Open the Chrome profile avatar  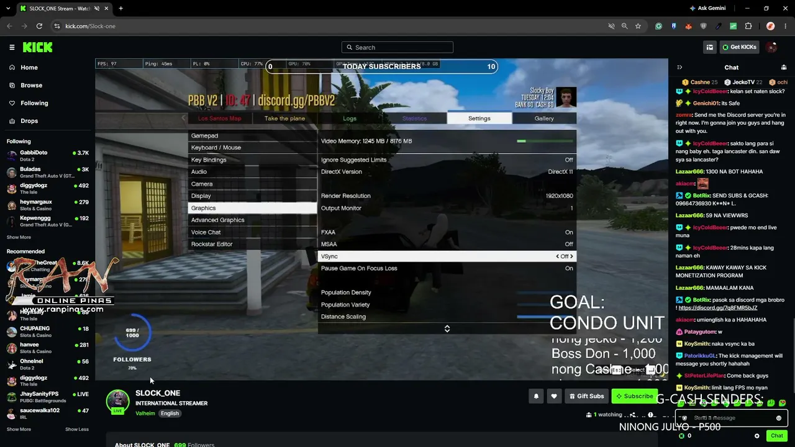coord(770,26)
